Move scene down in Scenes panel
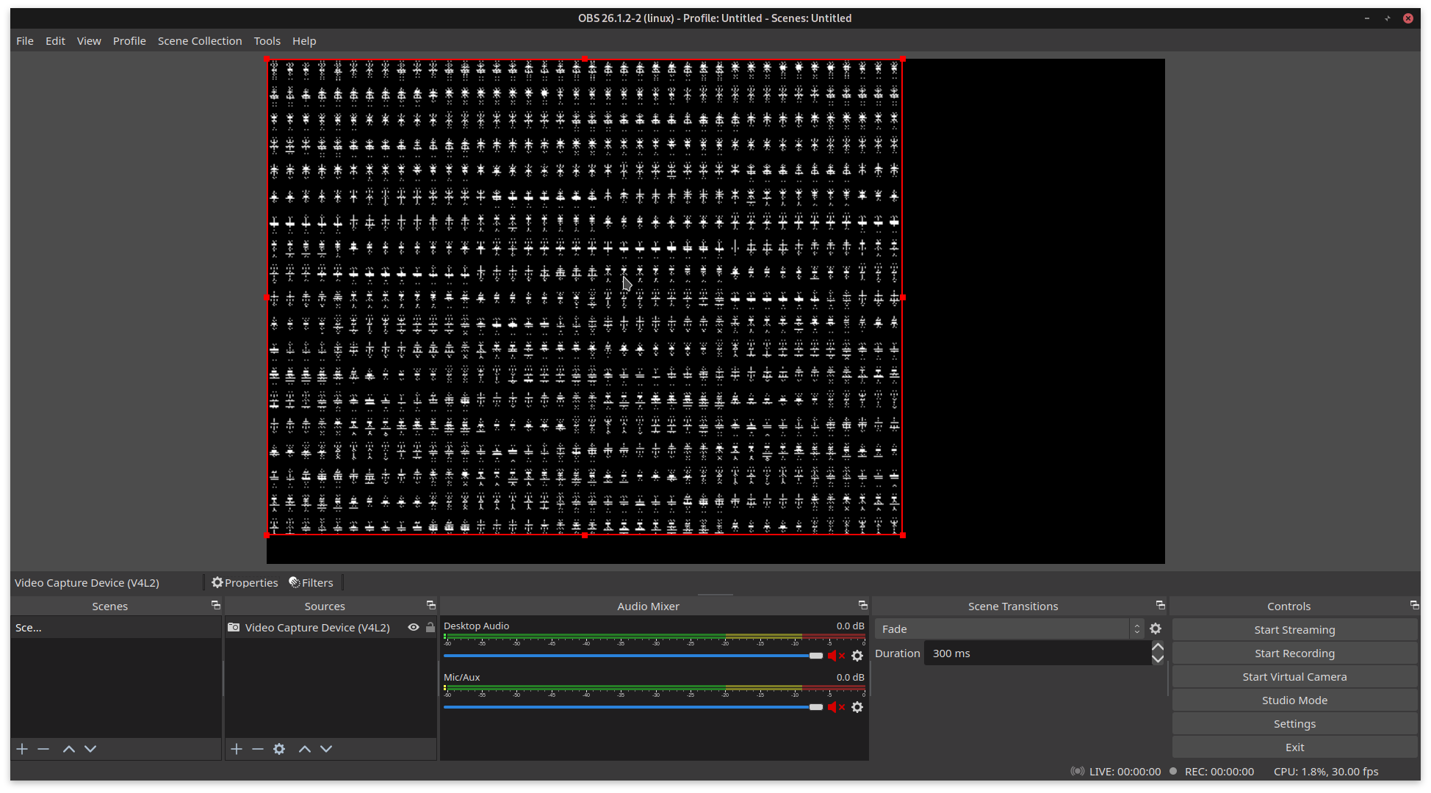This screenshot has width=1431, height=793. point(90,749)
